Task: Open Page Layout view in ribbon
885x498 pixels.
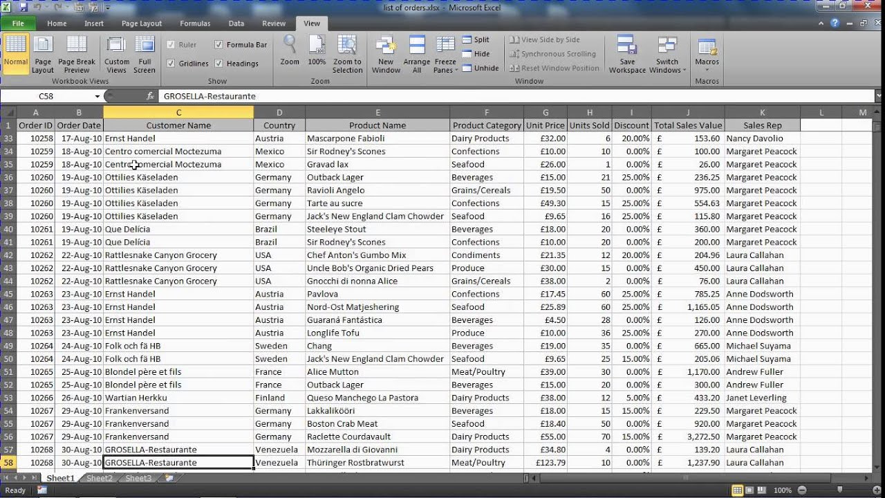Action: (43, 54)
